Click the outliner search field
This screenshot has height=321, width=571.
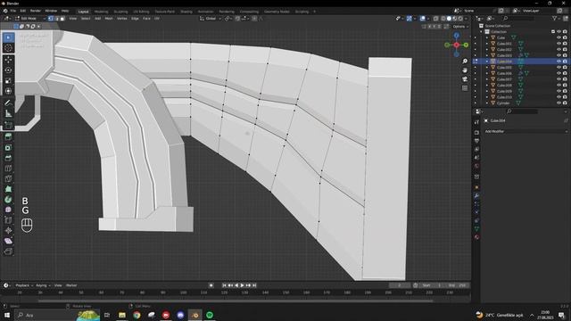pos(519,18)
